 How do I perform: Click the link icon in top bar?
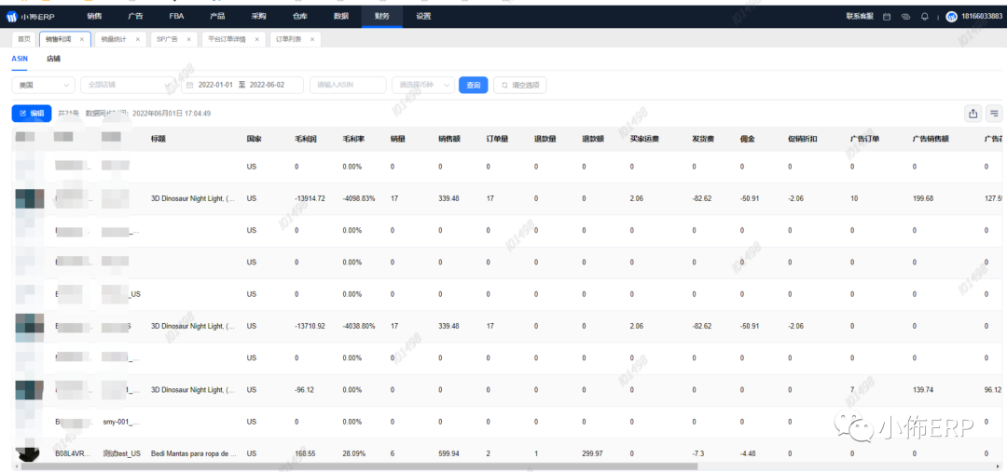tap(905, 16)
